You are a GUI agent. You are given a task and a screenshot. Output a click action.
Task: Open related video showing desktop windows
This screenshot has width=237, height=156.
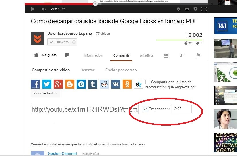[x=226, y=95]
